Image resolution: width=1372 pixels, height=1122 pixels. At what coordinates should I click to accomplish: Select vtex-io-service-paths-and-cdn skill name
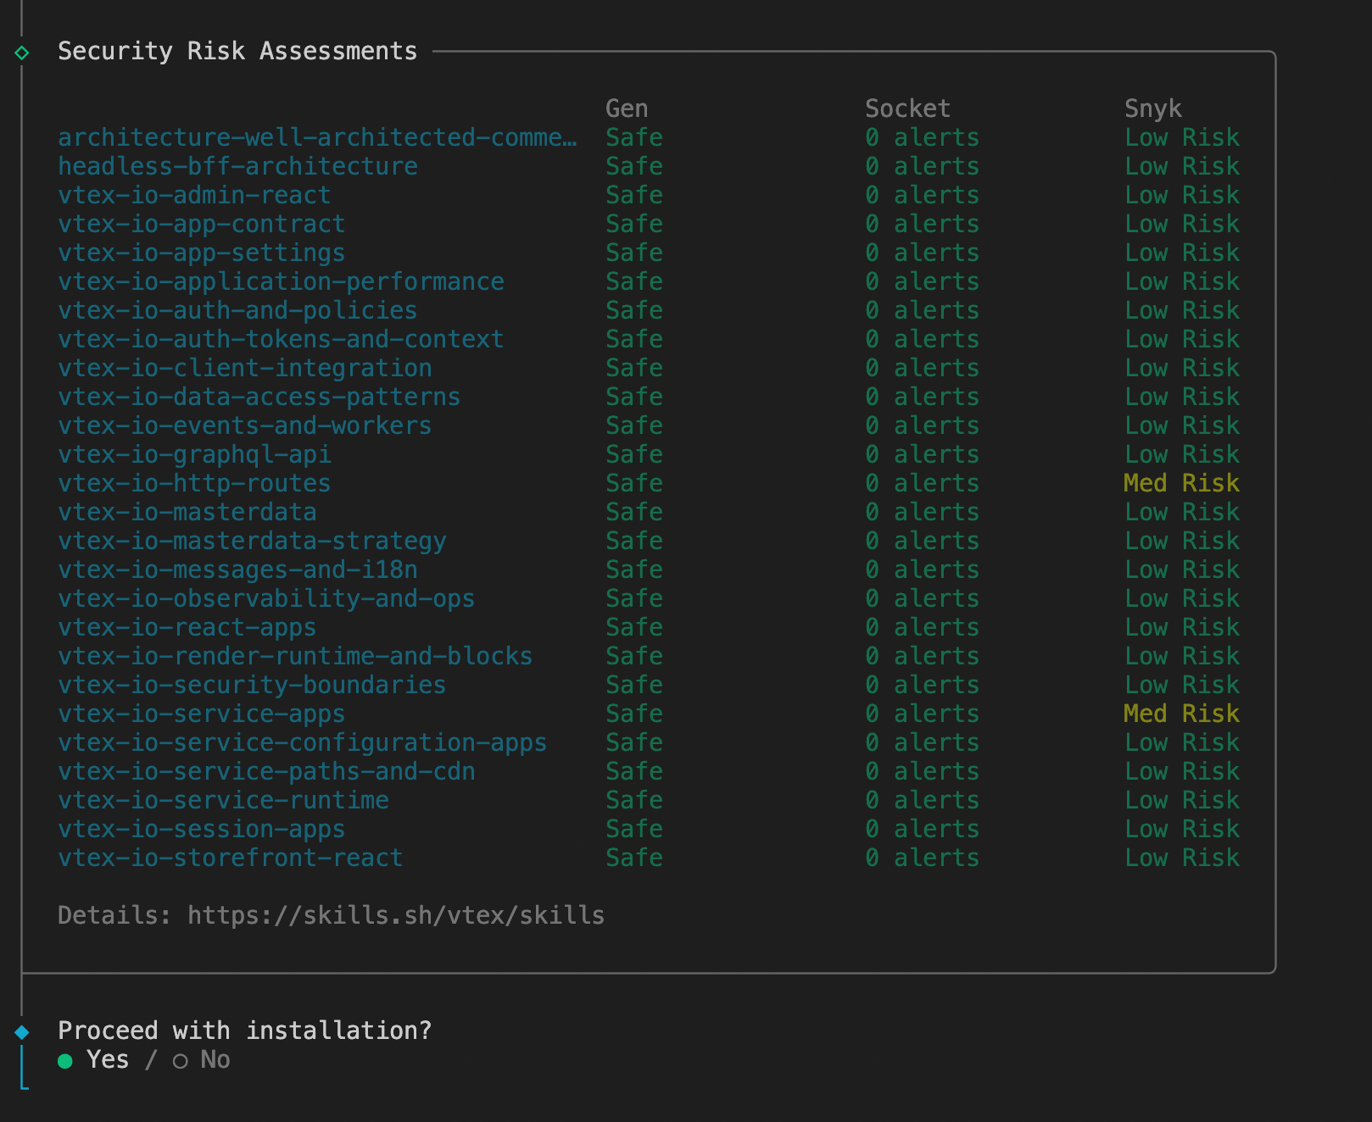pyautogui.click(x=266, y=771)
